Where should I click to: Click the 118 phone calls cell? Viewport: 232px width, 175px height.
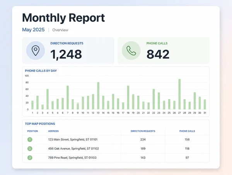187,149
